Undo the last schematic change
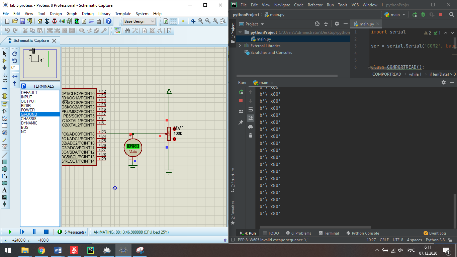This screenshot has height=257, width=457. (7, 30)
